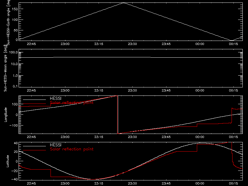This screenshot has height=186, width=248.
Task: Click white HESSI legend line in Longitude plot
Action: coord(34,100)
